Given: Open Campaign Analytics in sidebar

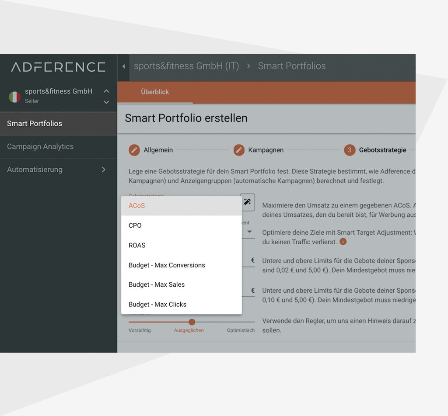Looking at the screenshot, I should (x=40, y=147).
